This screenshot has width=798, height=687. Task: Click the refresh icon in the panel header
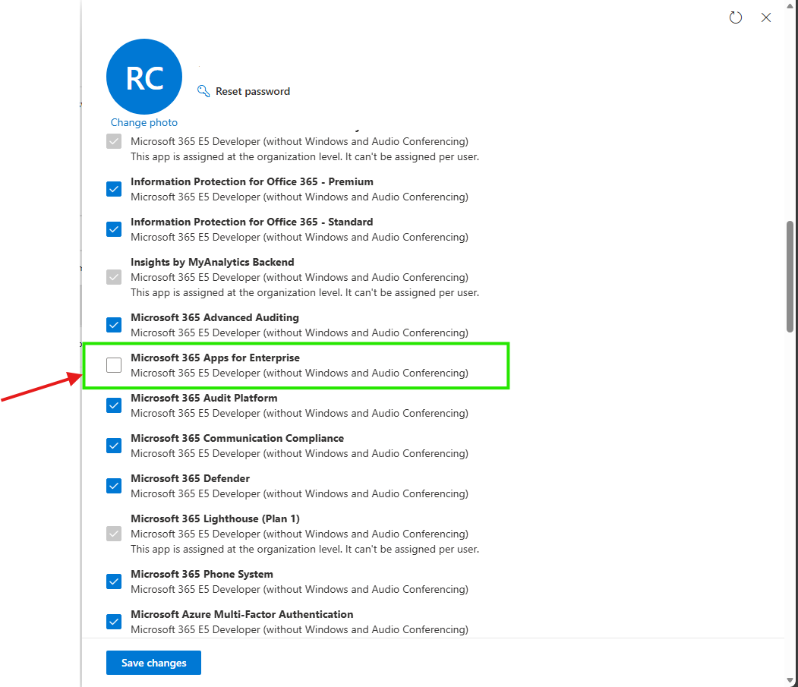pos(736,17)
